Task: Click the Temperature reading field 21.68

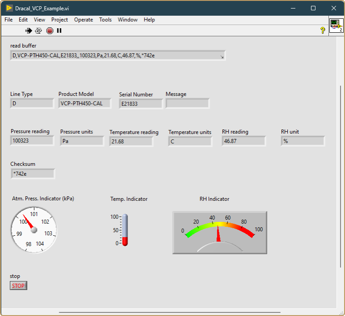Action: [131, 142]
